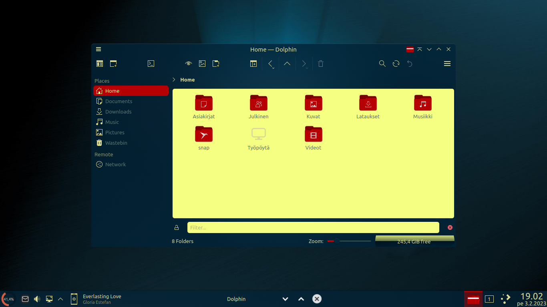Open the volume tray icon

pyautogui.click(x=37, y=299)
